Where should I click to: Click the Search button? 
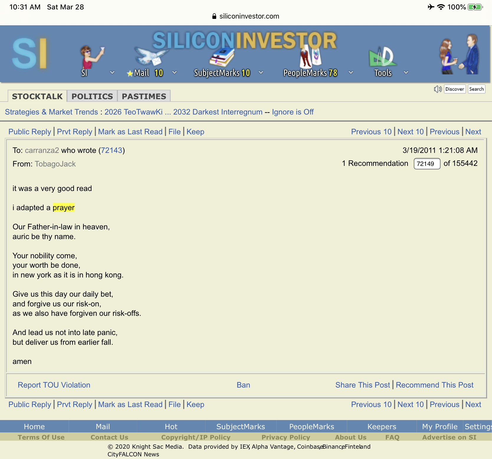click(x=476, y=89)
